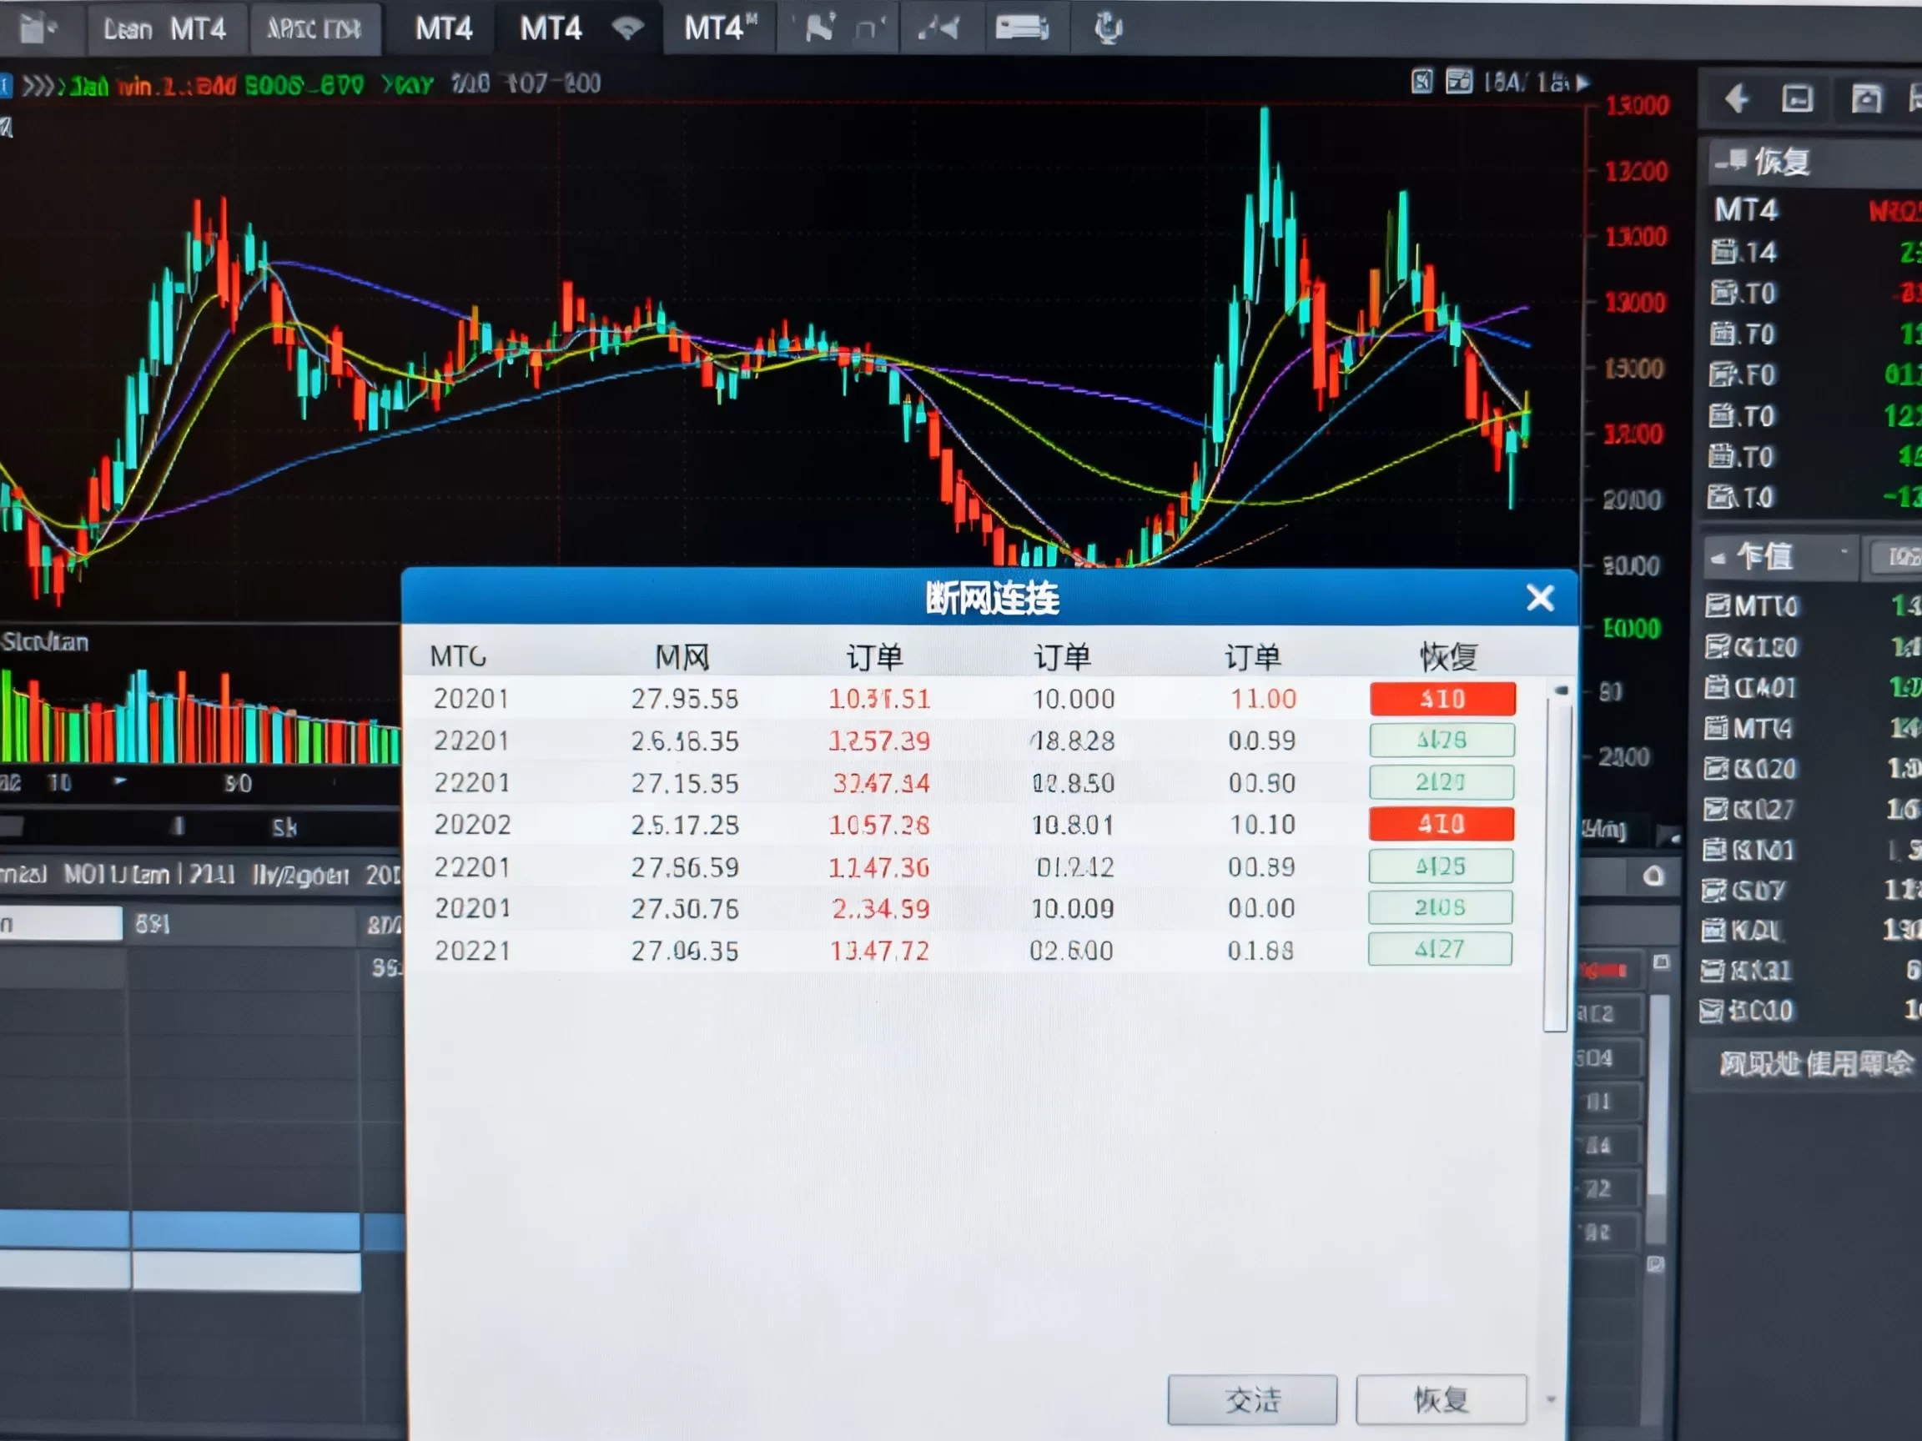Click the 恢复 button at dialog bottom
This screenshot has height=1441, width=1922.
pyautogui.click(x=1441, y=1399)
